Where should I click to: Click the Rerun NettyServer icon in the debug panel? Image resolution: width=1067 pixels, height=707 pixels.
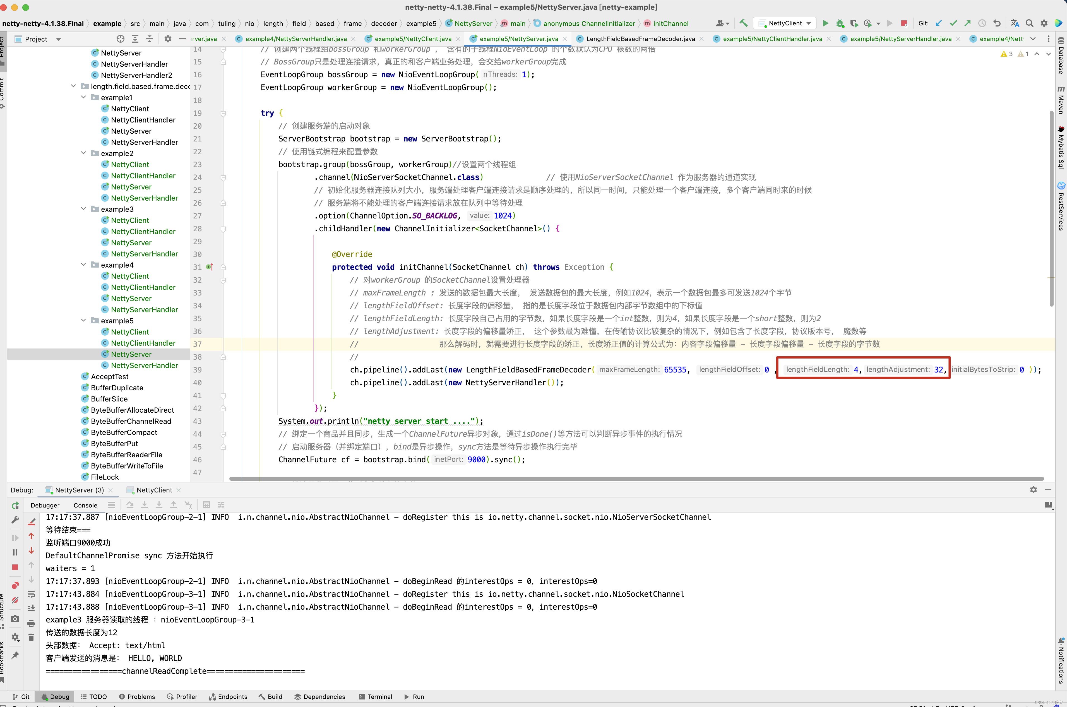[x=15, y=506]
